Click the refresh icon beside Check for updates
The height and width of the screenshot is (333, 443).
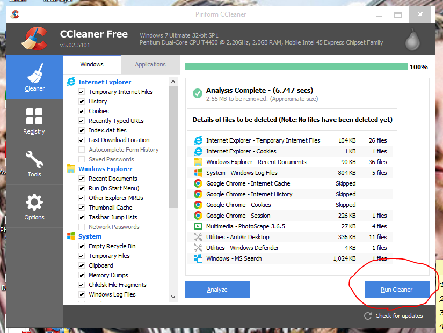click(x=368, y=316)
